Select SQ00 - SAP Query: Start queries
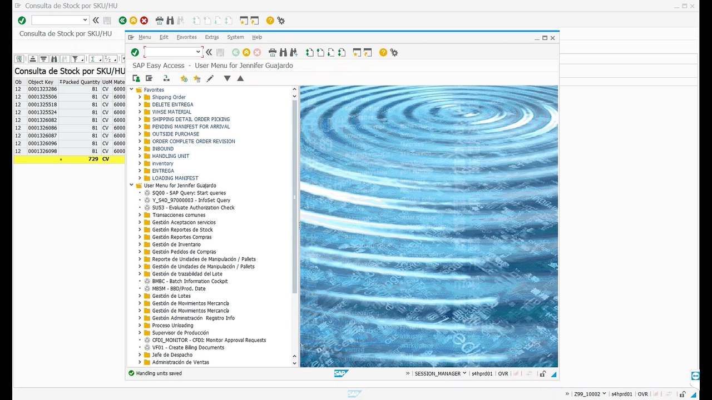The image size is (712, 400). click(x=189, y=193)
